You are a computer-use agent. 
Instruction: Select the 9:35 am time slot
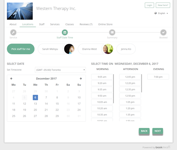pyautogui.click(x=102, y=89)
